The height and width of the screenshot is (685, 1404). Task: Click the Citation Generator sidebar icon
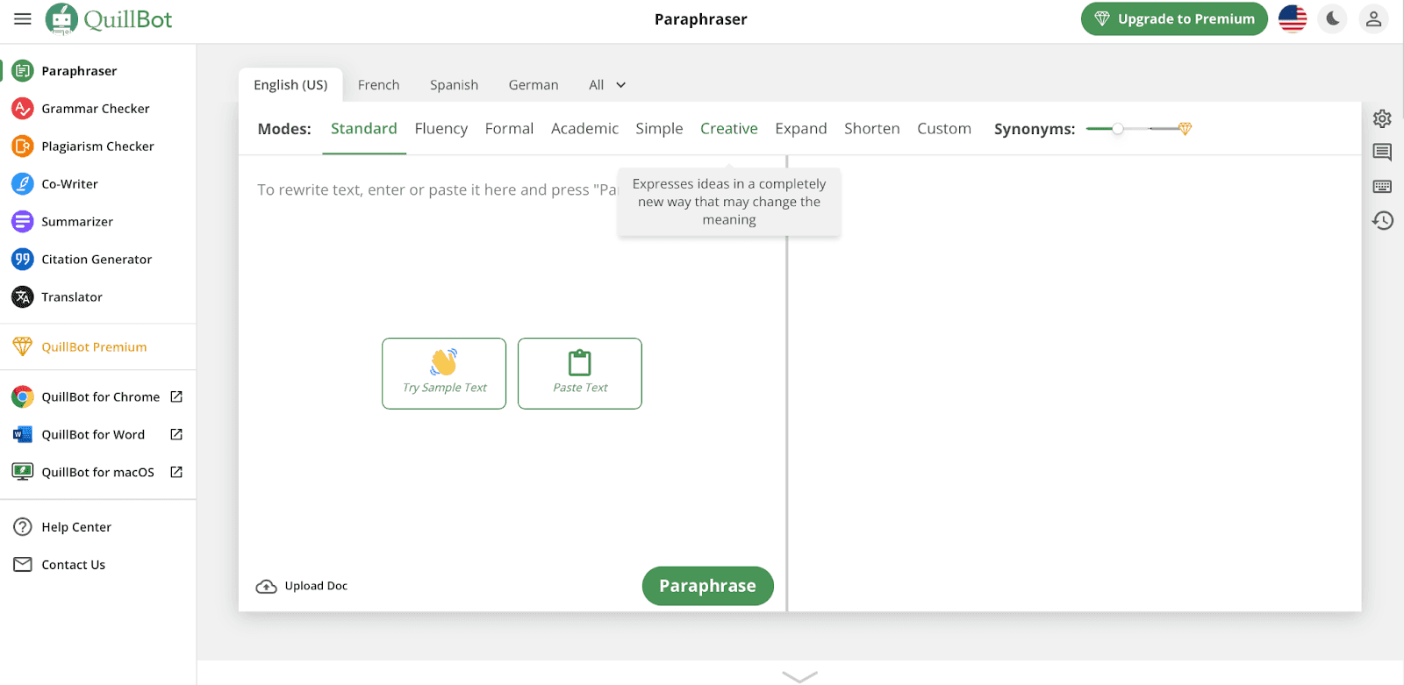pos(23,260)
